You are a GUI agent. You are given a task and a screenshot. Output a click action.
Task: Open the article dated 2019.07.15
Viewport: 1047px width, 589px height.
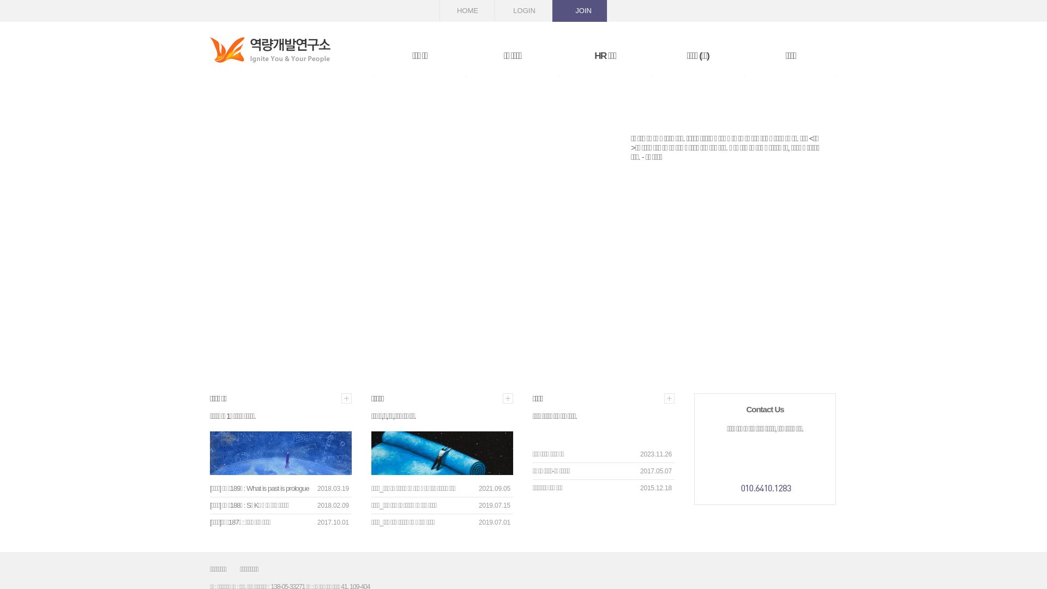coord(404,506)
